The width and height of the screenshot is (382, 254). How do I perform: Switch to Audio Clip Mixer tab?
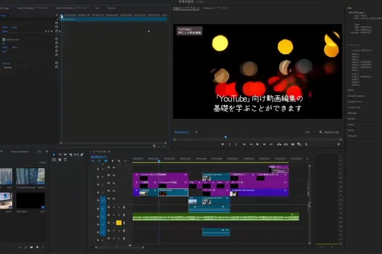[x=32, y=8]
